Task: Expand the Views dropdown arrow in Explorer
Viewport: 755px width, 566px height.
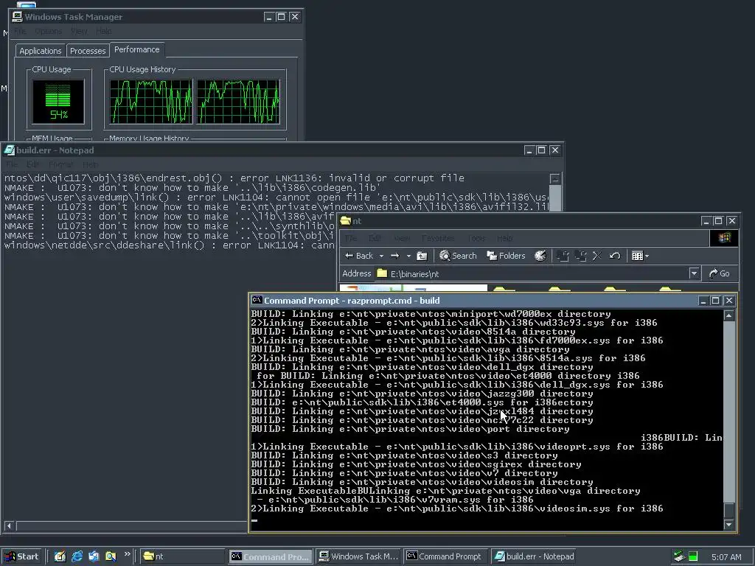Action: [x=647, y=256]
